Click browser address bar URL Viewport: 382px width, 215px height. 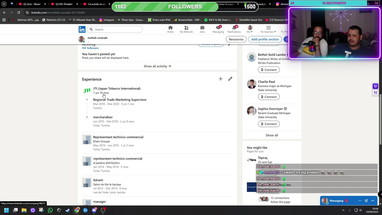point(58,13)
